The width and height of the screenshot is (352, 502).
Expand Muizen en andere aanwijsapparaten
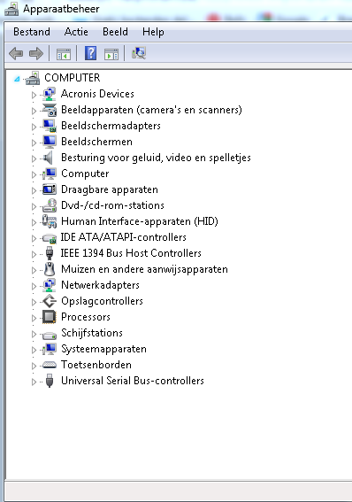(34, 270)
